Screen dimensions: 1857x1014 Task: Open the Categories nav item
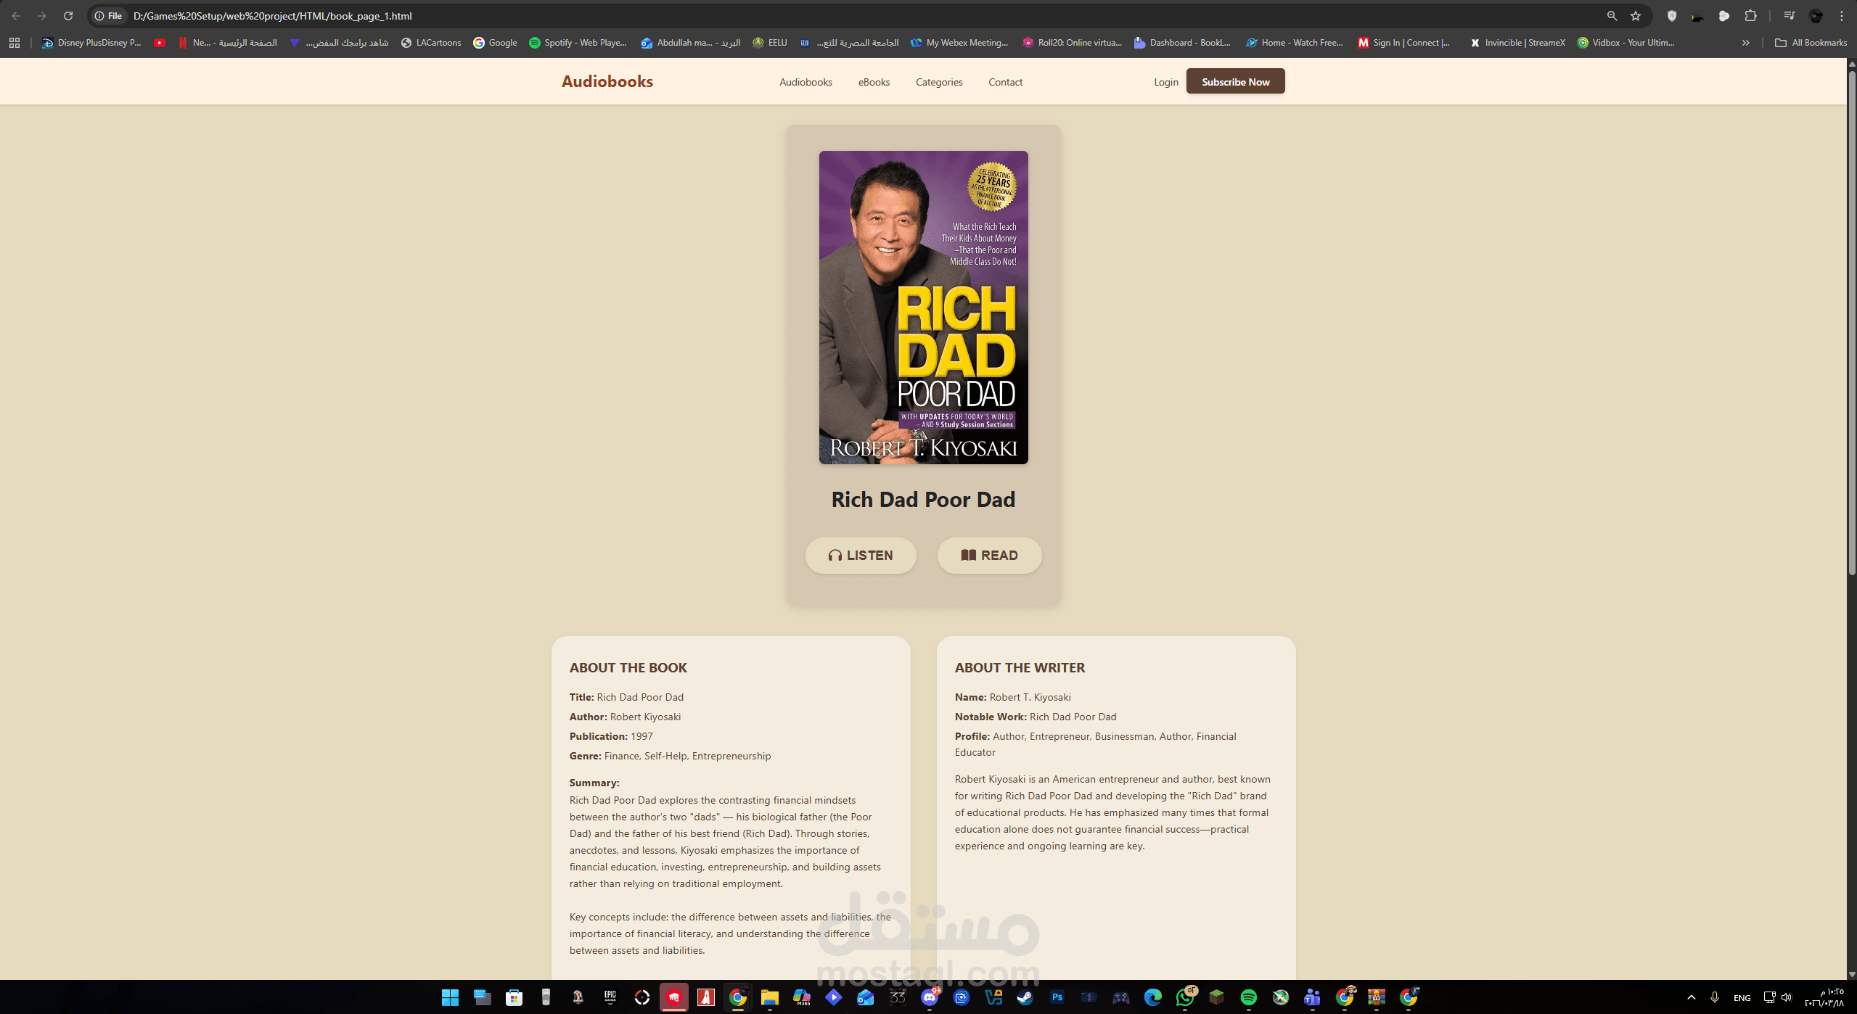[x=938, y=82]
